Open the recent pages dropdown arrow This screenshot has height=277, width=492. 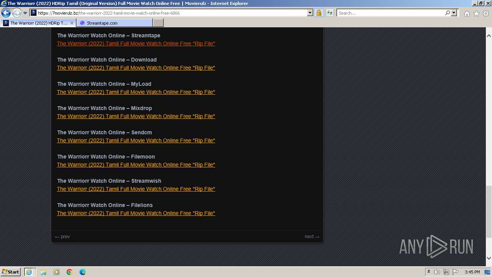(x=25, y=13)
